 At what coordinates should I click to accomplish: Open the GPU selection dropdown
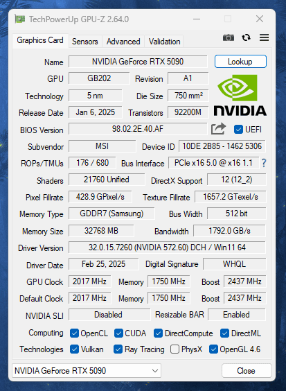(87, 371)
